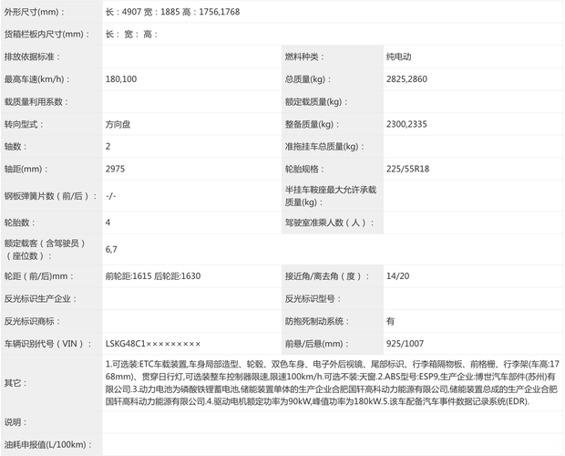This screenshot has height=456, width=565.
Task: Select the track value 前轮距:1615 后轮距:1630
Action: (153, 276)
